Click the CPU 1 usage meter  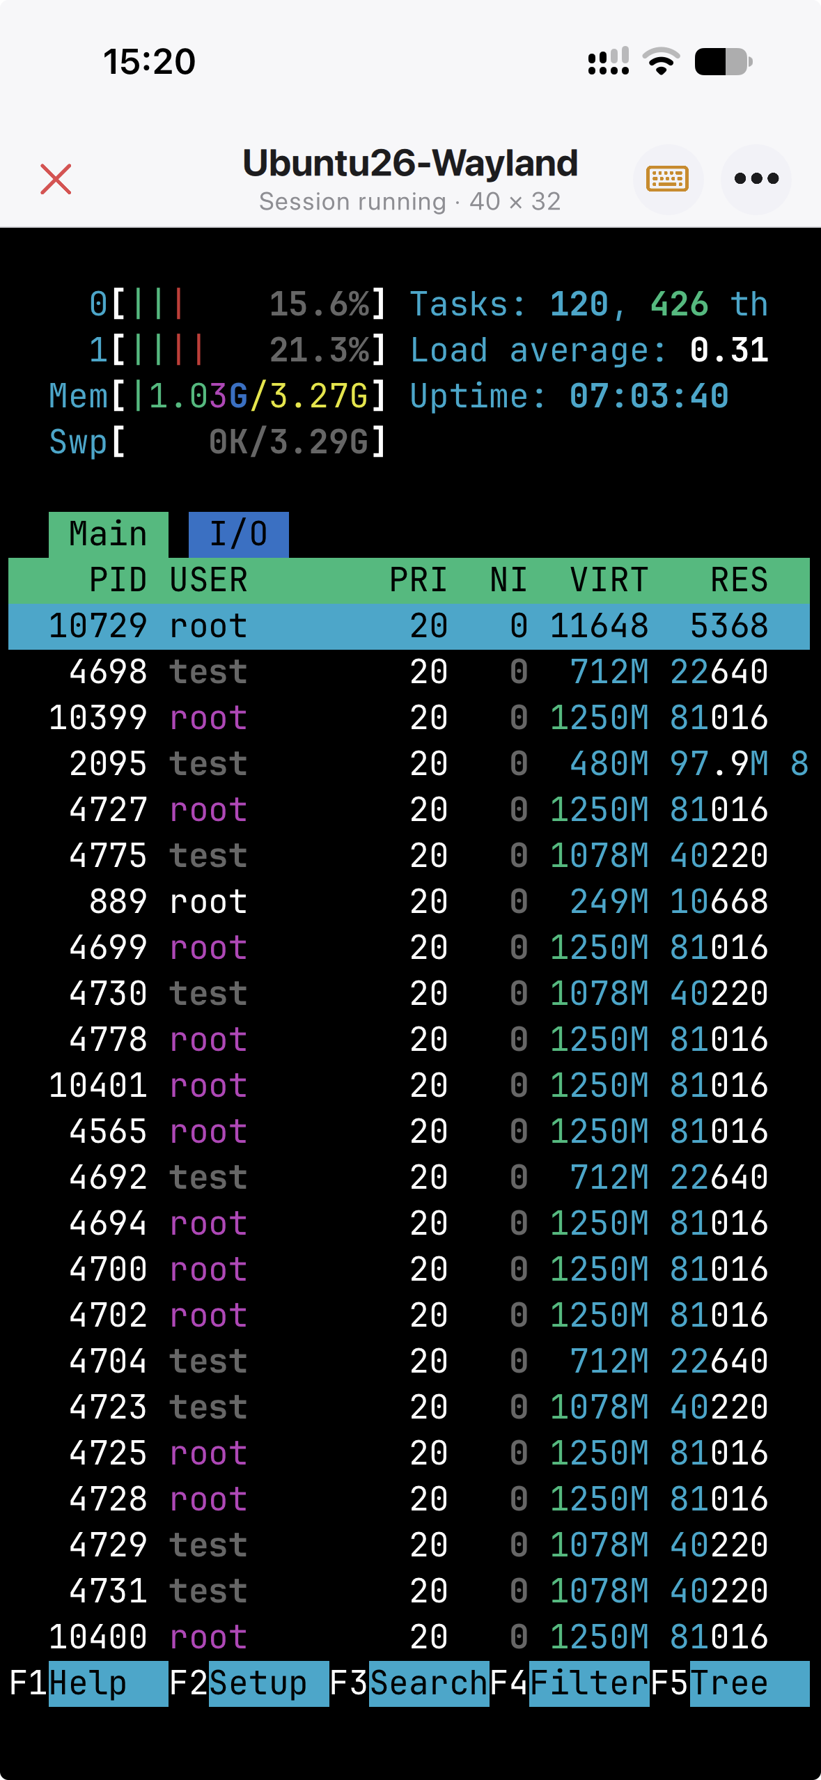[237, 350]
